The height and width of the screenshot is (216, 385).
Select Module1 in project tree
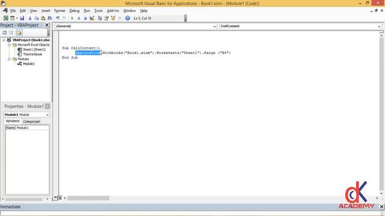click(x=29, y=64)
